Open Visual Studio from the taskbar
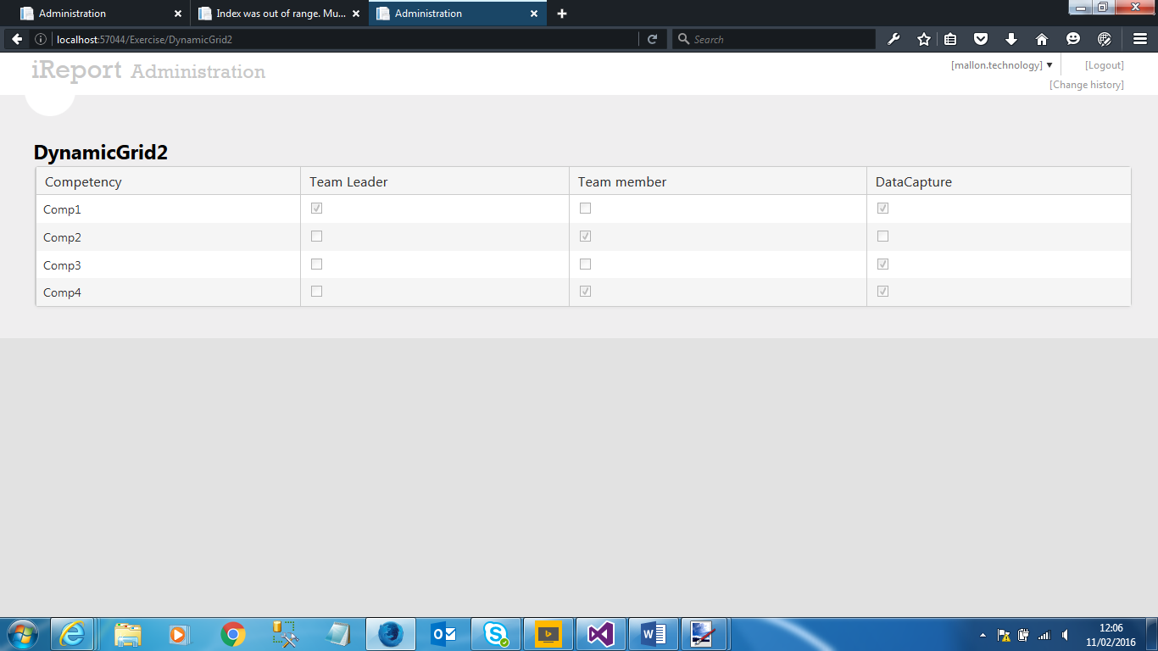This screenshot has width=1158, height=651. [601, 634]
